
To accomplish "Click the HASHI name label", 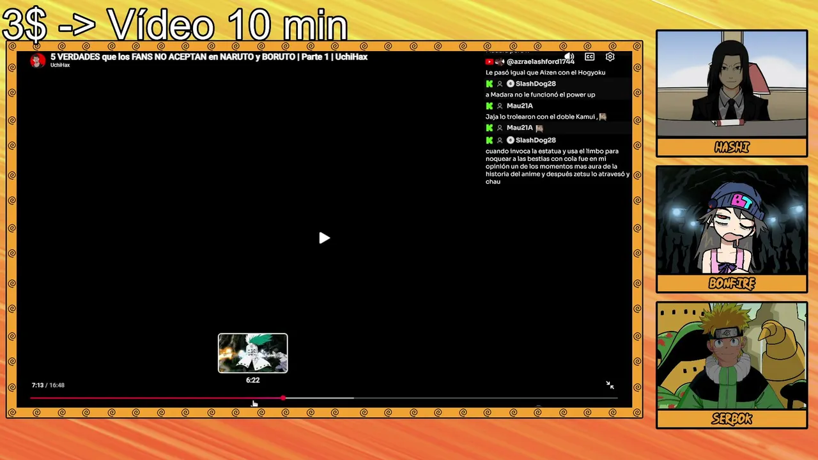I will (x=732, y=148).
